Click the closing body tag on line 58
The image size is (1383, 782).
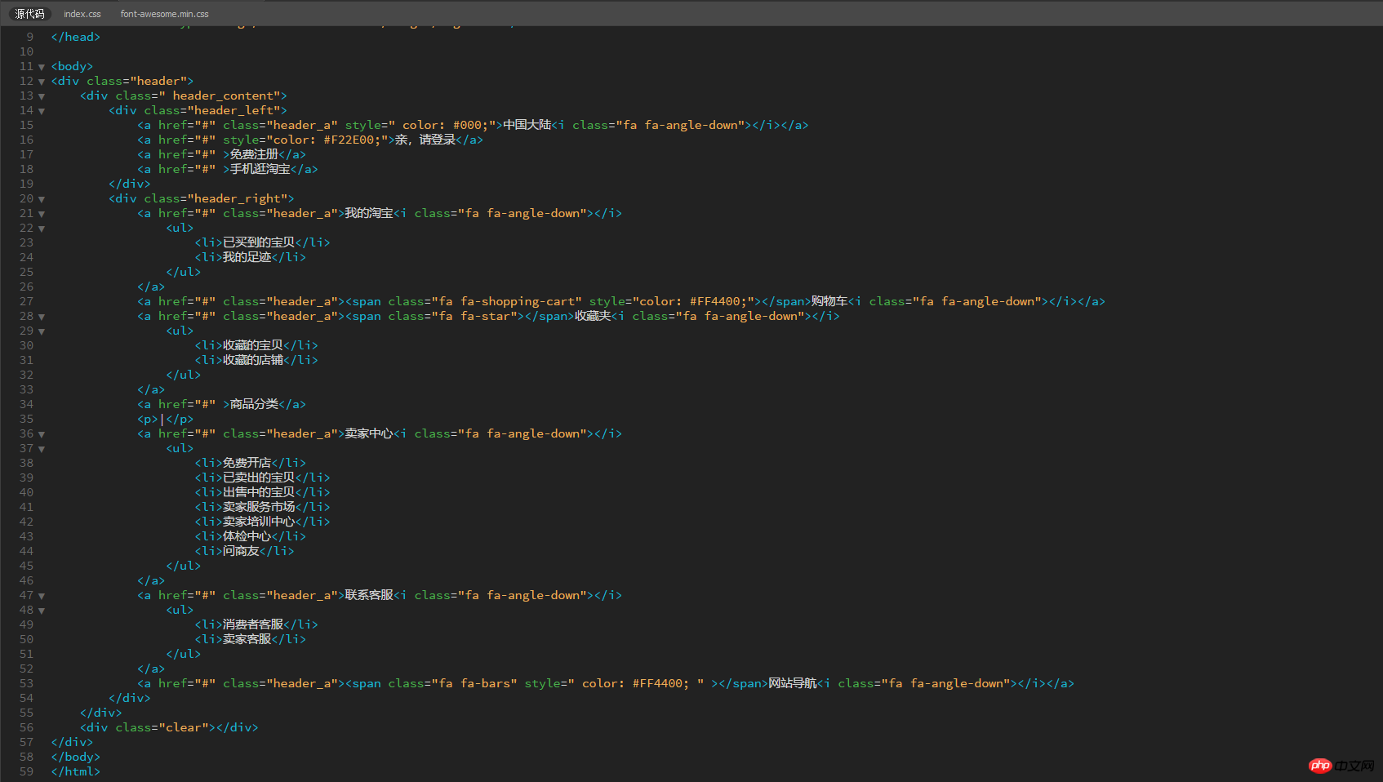[76, 757]
